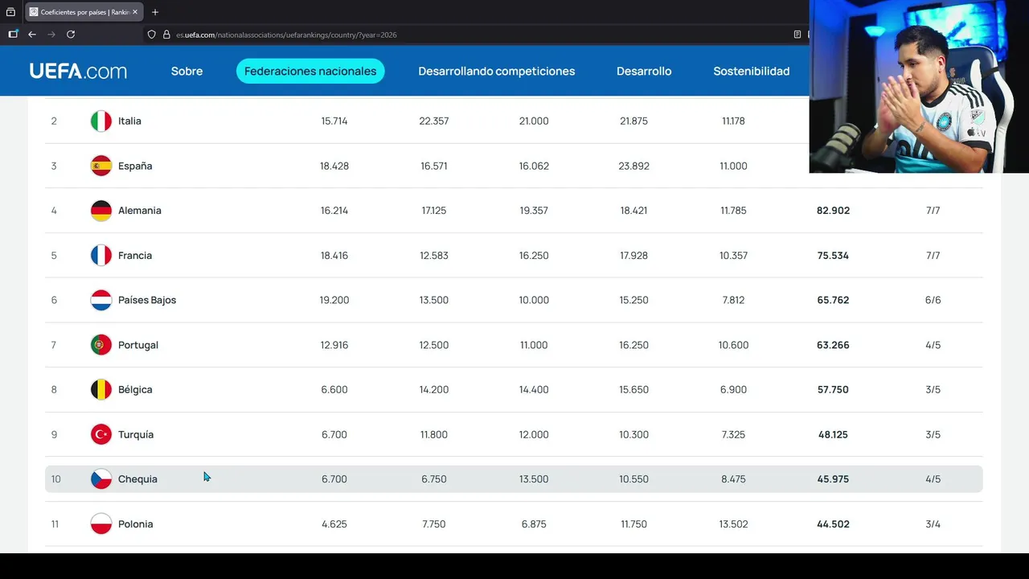Open the Portugal country link
The image size is (1029, 579).
point(138,345)
